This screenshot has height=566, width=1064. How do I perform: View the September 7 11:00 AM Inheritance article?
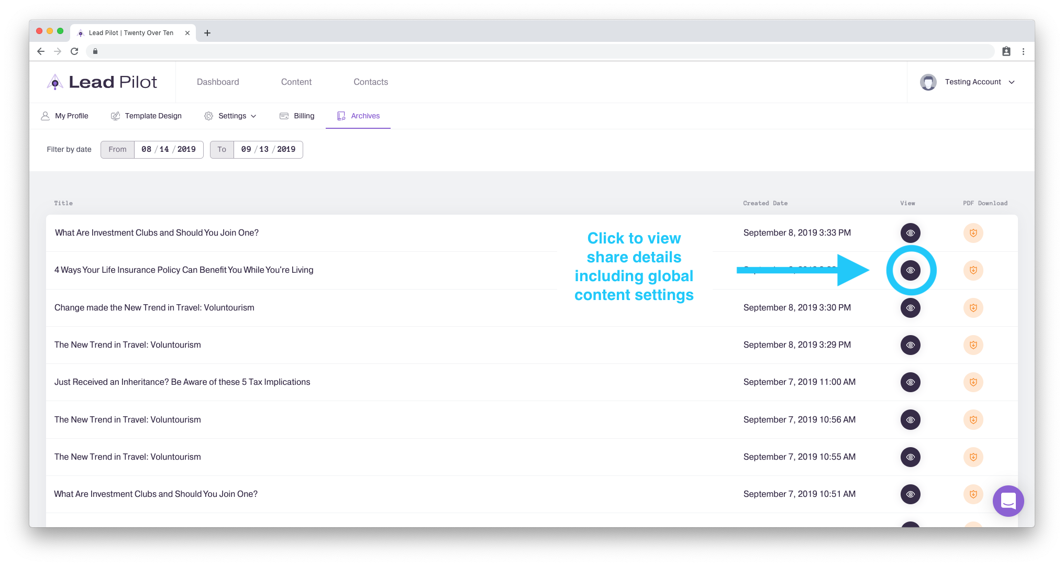(910, 382)
